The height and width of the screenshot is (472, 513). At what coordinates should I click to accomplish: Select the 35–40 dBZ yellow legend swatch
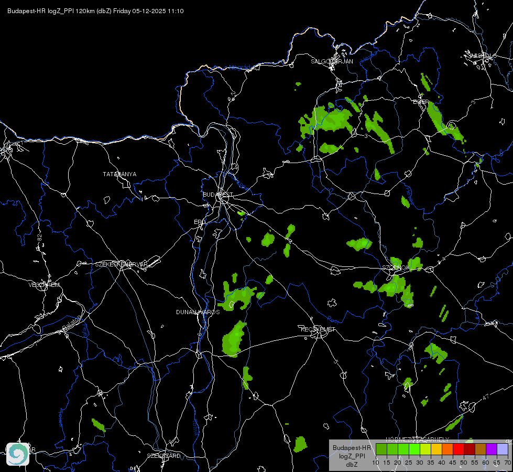pos(436,449)
